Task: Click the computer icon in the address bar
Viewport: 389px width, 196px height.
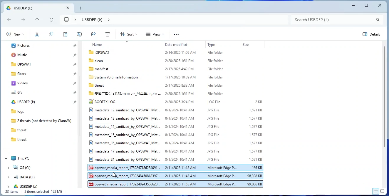Action: coord(66,20)
